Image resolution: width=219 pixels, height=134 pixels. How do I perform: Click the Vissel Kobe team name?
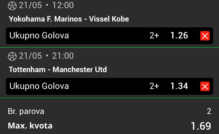click(109, 19)
